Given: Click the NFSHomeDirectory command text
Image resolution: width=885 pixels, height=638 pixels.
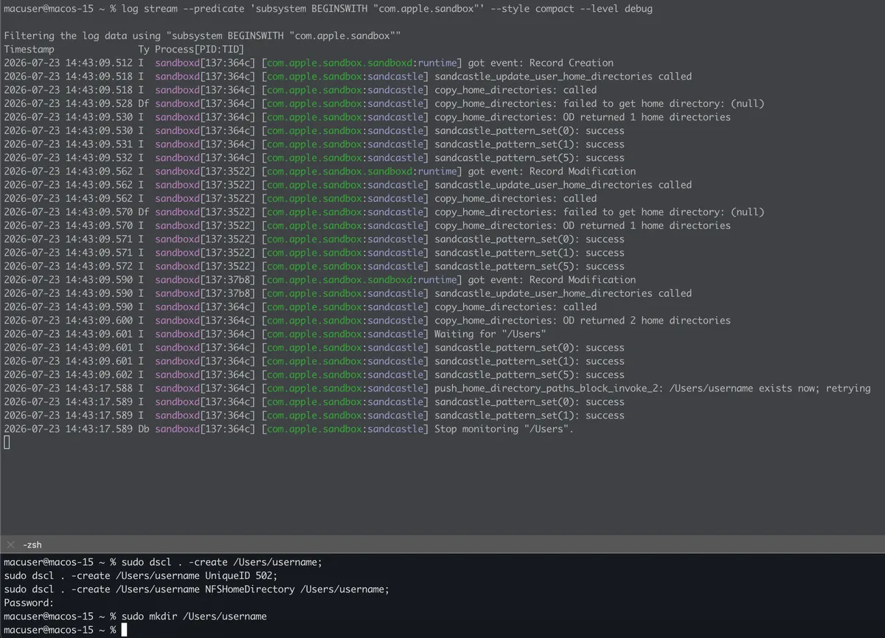Looking at the screenshot, I should (x=196, y=589).
